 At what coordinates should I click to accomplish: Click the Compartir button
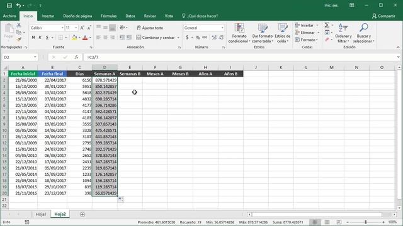(383, 16)
